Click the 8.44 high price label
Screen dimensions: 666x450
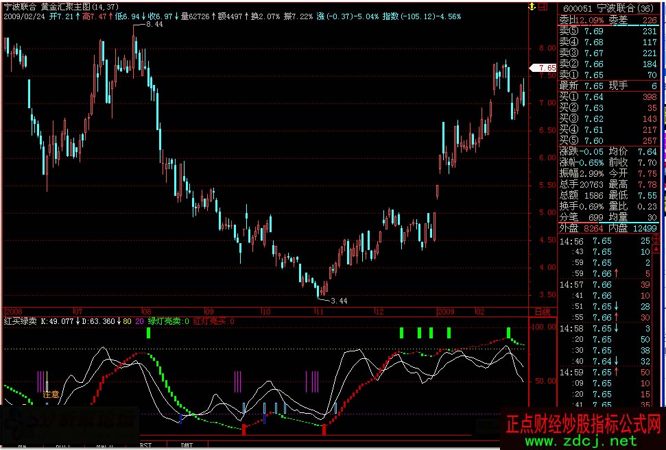tap(155, 24)
